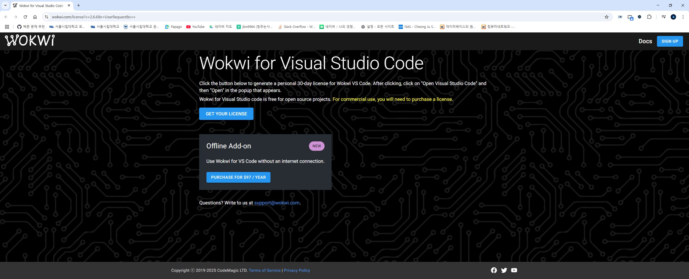The image size is (689, 279).
Task: Open the blue bracket extension icon
Action: [x=620, y=17]
